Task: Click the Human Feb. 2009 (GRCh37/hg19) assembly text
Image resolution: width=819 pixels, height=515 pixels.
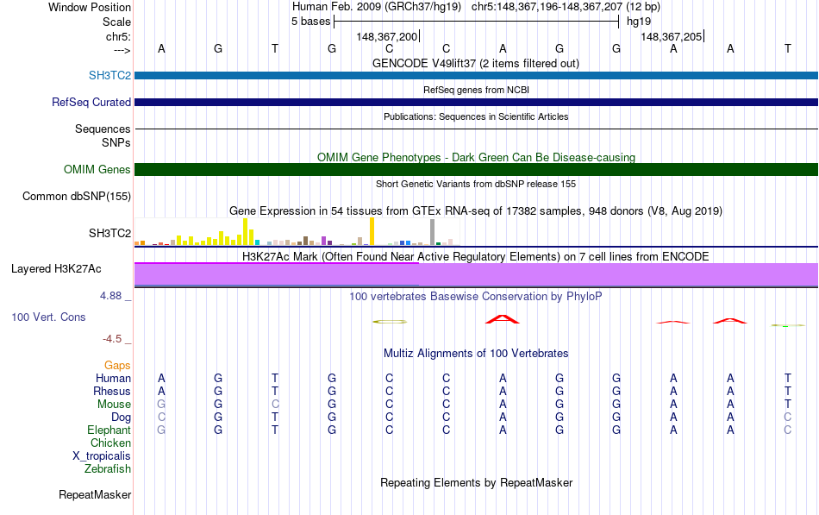Action: click(377, 7)
